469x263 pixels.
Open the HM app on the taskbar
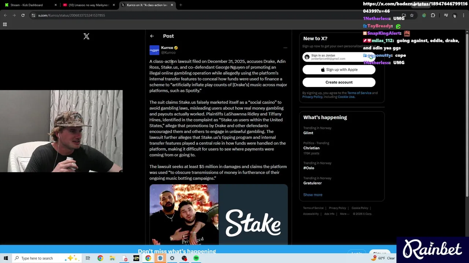pos(136,258)
